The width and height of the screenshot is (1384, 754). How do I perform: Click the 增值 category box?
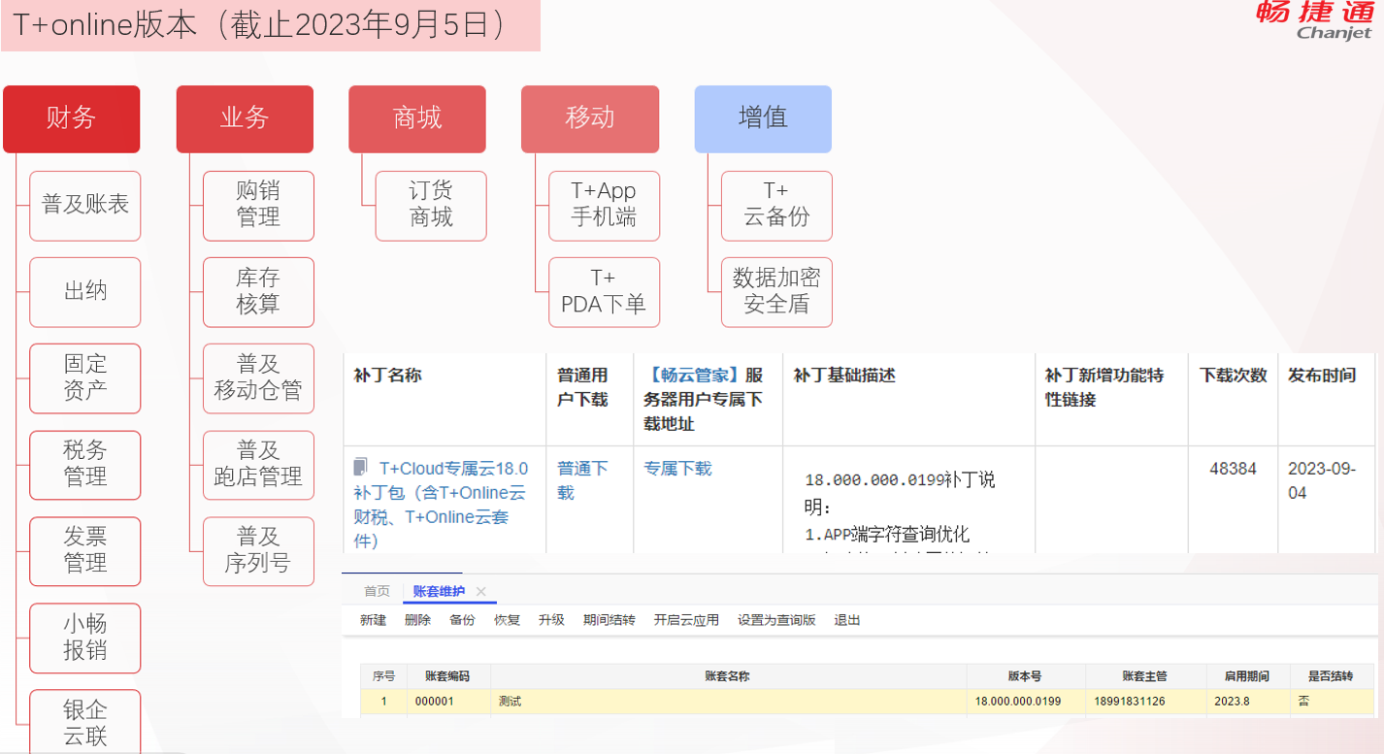[x=763, y=118]
